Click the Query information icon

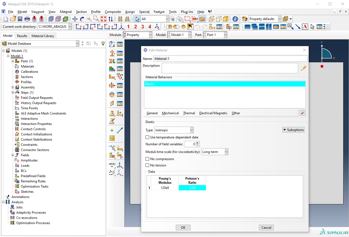point(235,19)
